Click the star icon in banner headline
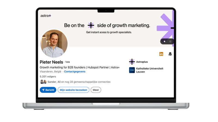This screenshot has width=218, height=122. (x=91, y=25)
